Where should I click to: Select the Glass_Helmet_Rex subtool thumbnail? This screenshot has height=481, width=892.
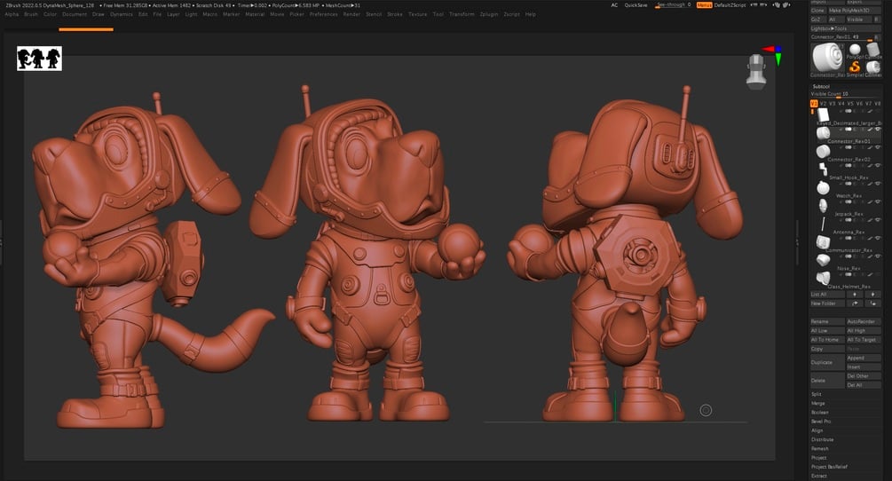(823, 278)
